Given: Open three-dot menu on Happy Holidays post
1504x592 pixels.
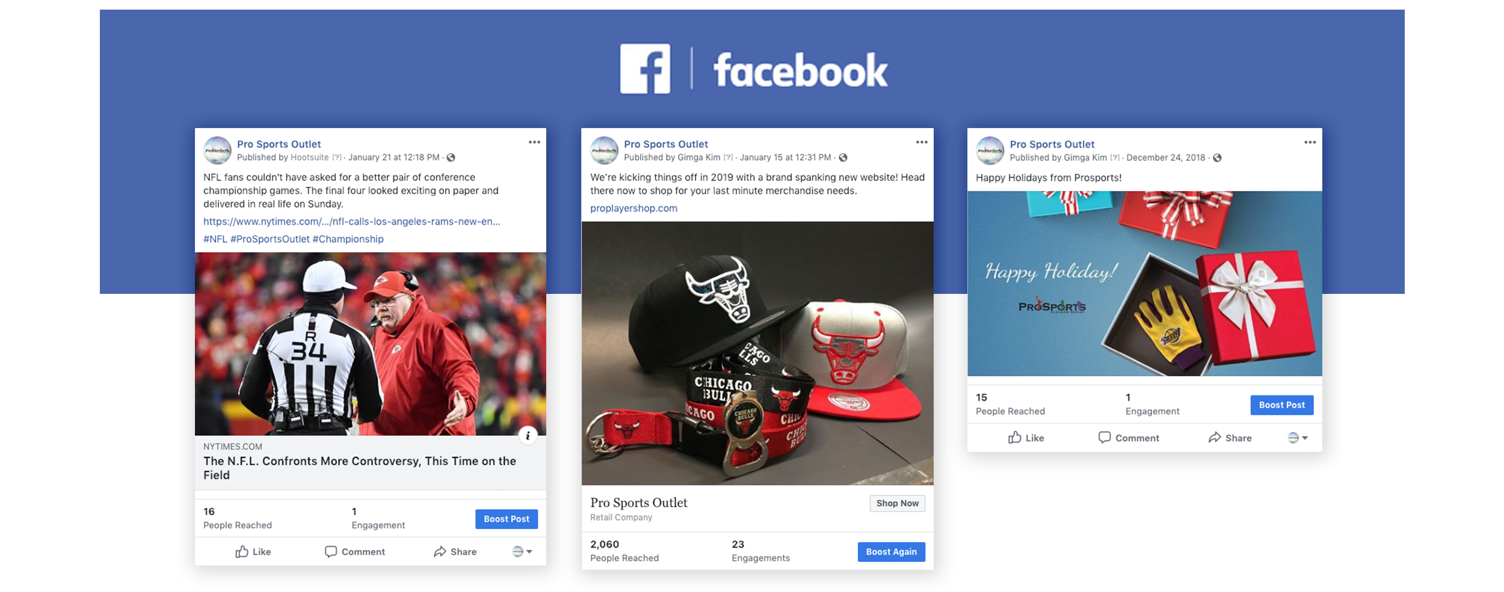Looking at the screenshot, I should [1310, 142].
